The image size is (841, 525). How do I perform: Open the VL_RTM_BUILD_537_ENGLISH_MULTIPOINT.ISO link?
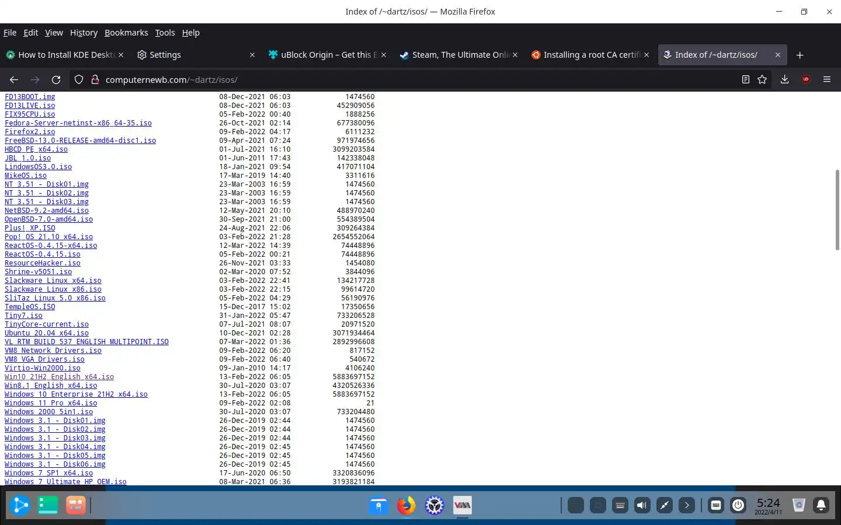pos(86,342)
